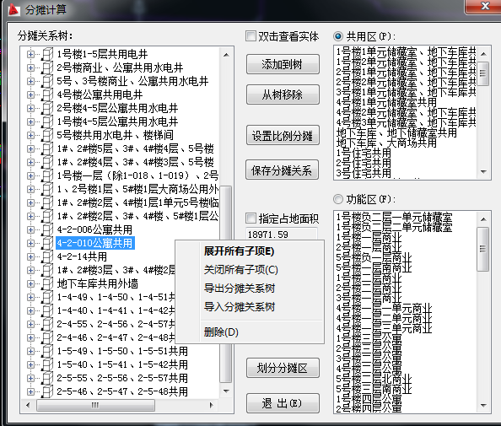Viewport: 501px width, 426px height.
Task: Click the cube icon next to 4-2-14共用
Action: tap(47, 256)
